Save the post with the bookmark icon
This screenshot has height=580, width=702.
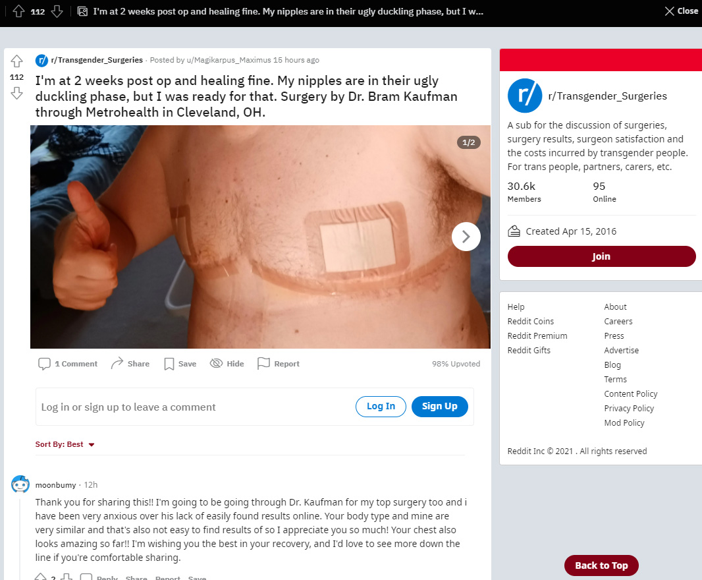click(x=169, y=364)
